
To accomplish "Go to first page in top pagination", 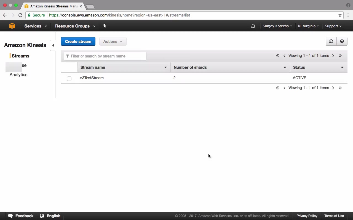I will [x=277, y=56].
